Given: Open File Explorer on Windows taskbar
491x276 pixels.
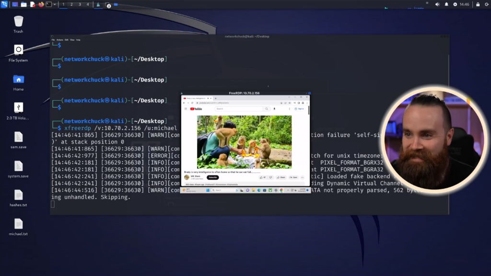Looking at the screenshot, I should pos(253,190).
